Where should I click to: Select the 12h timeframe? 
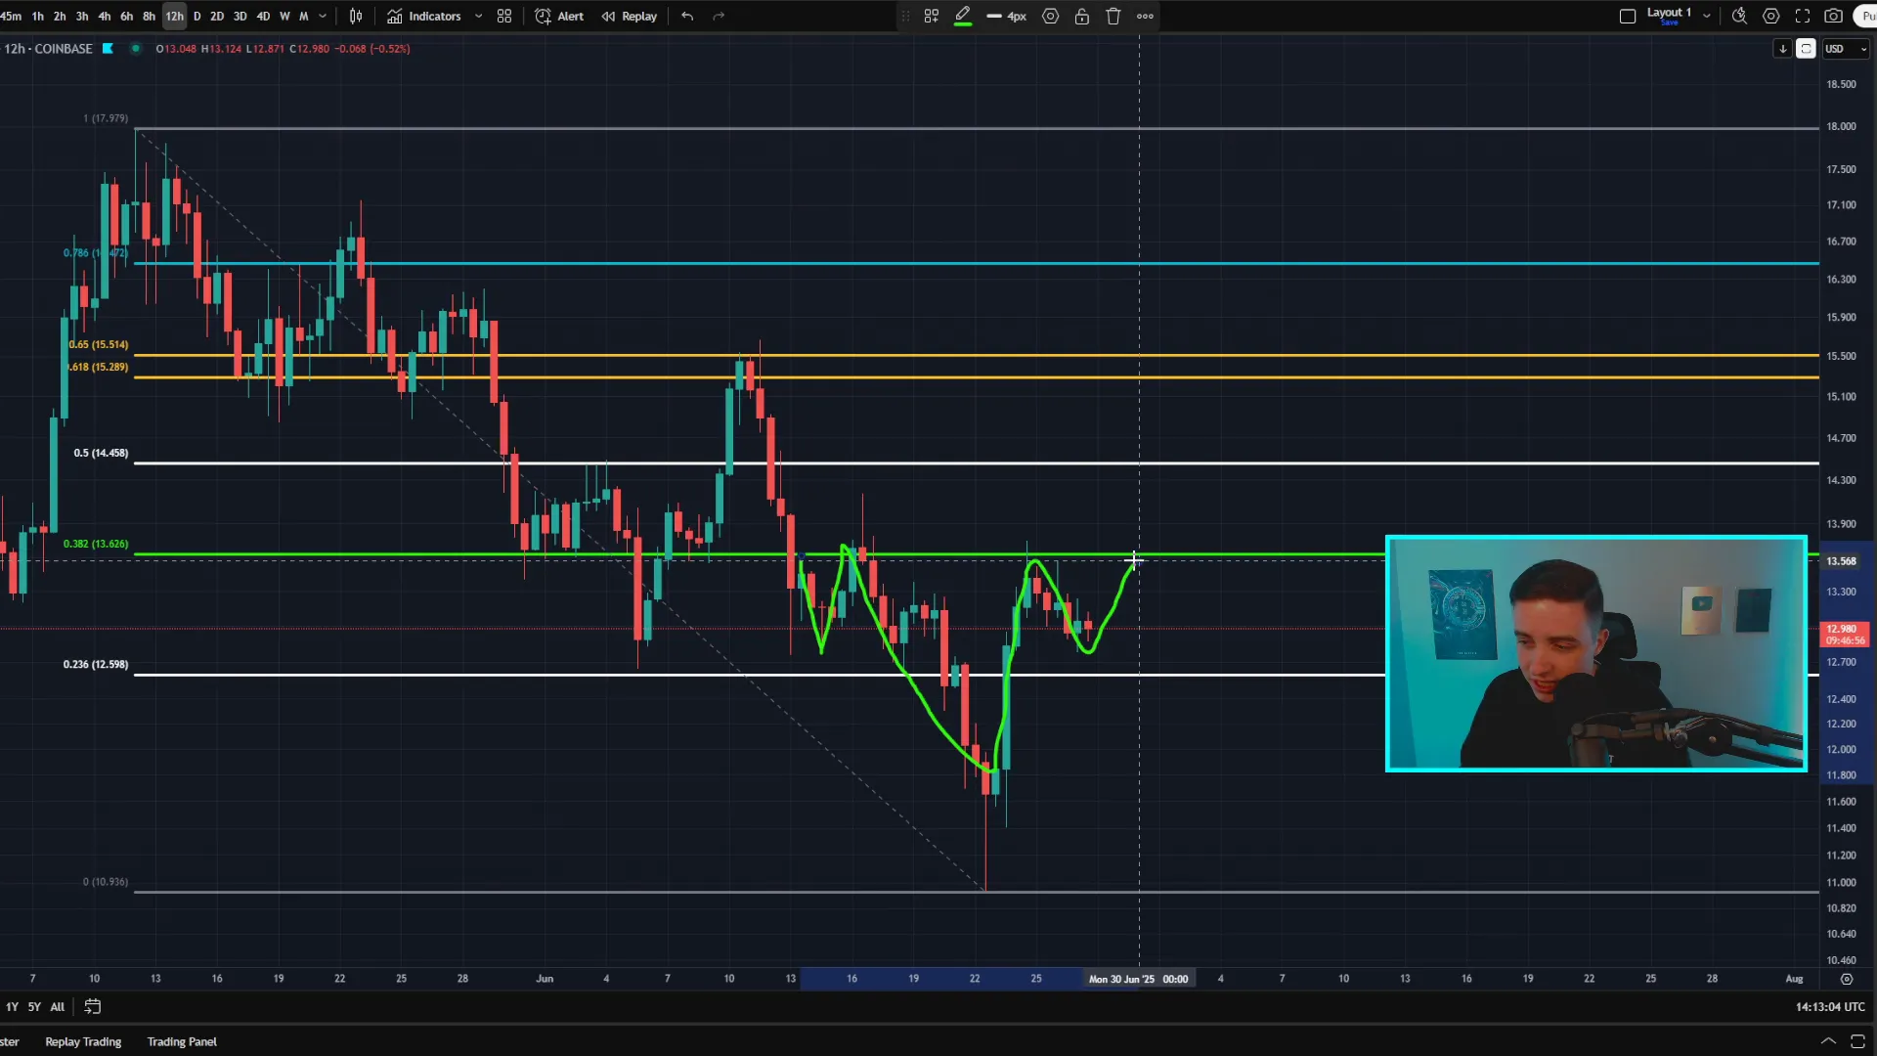[x=174, y=16]
